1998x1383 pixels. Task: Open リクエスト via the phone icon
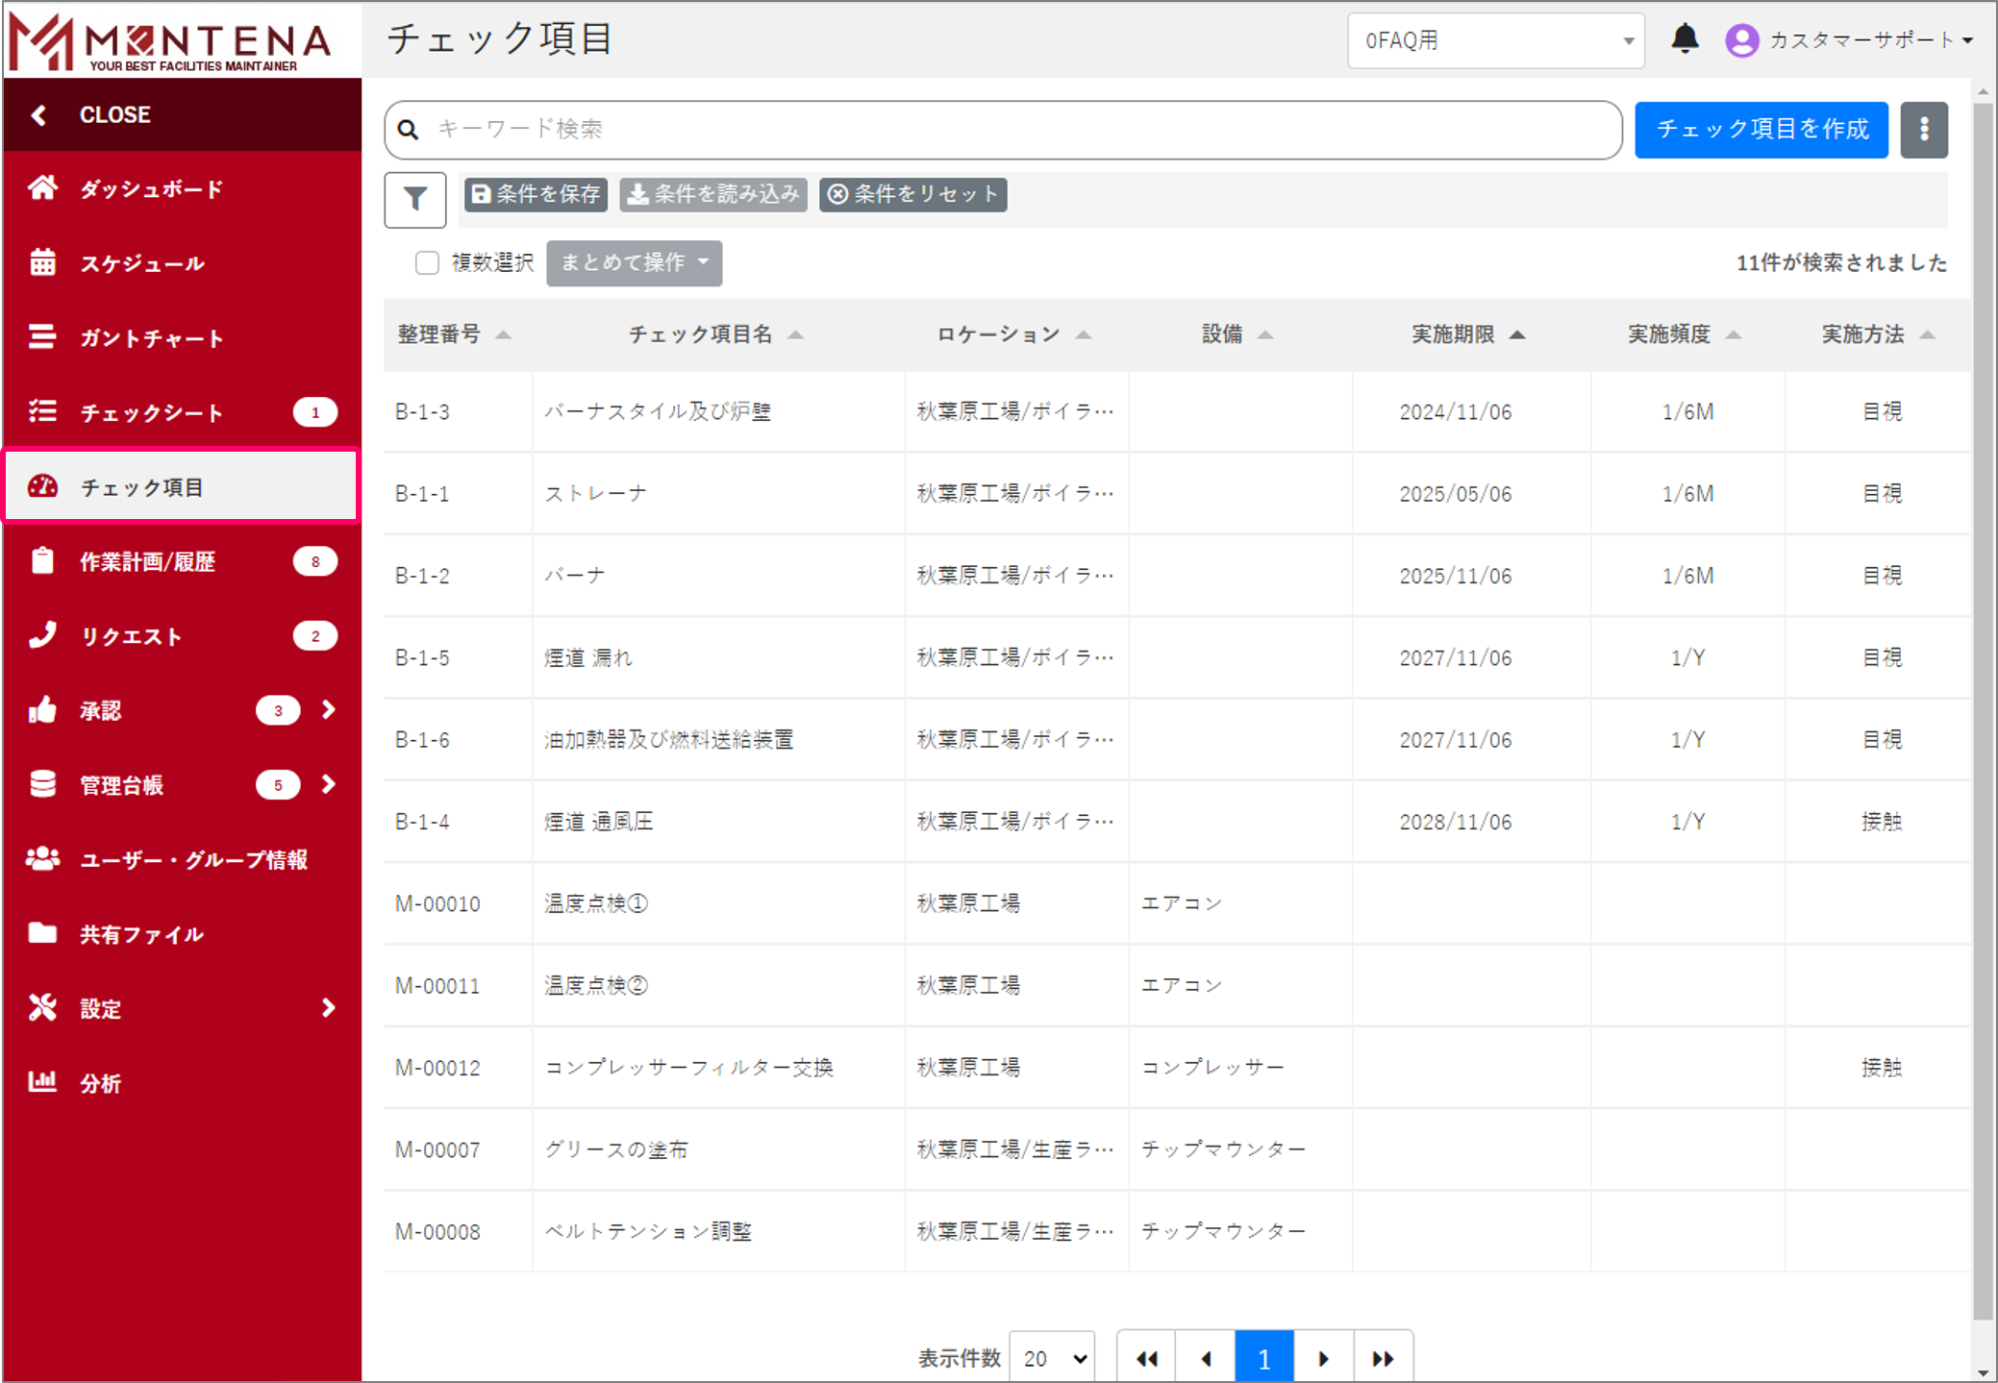point(43,635)
